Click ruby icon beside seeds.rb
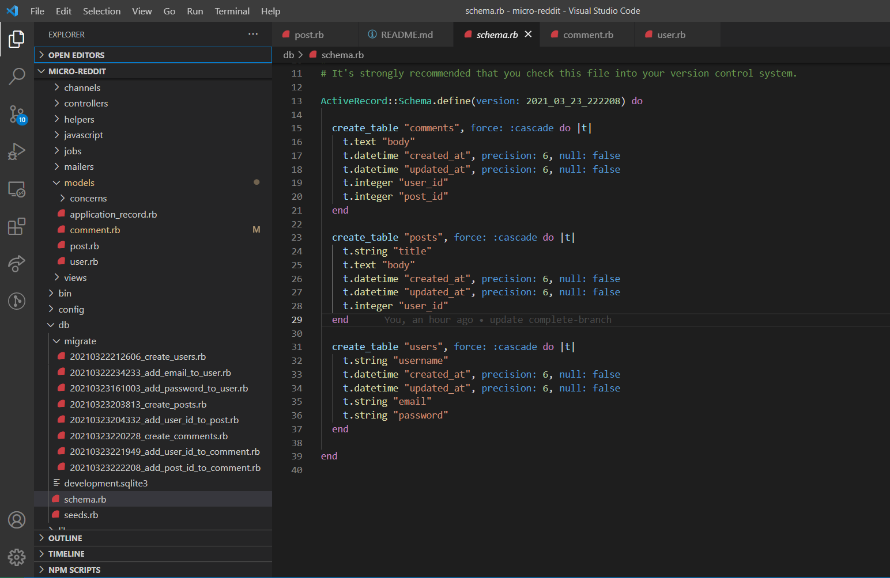 click(x=55, y=515)
